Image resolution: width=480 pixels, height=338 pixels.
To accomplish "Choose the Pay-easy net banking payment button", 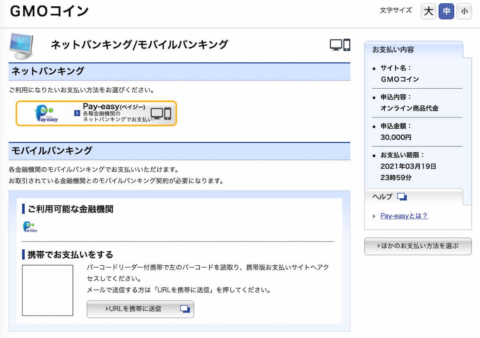I will coord(96,113).
